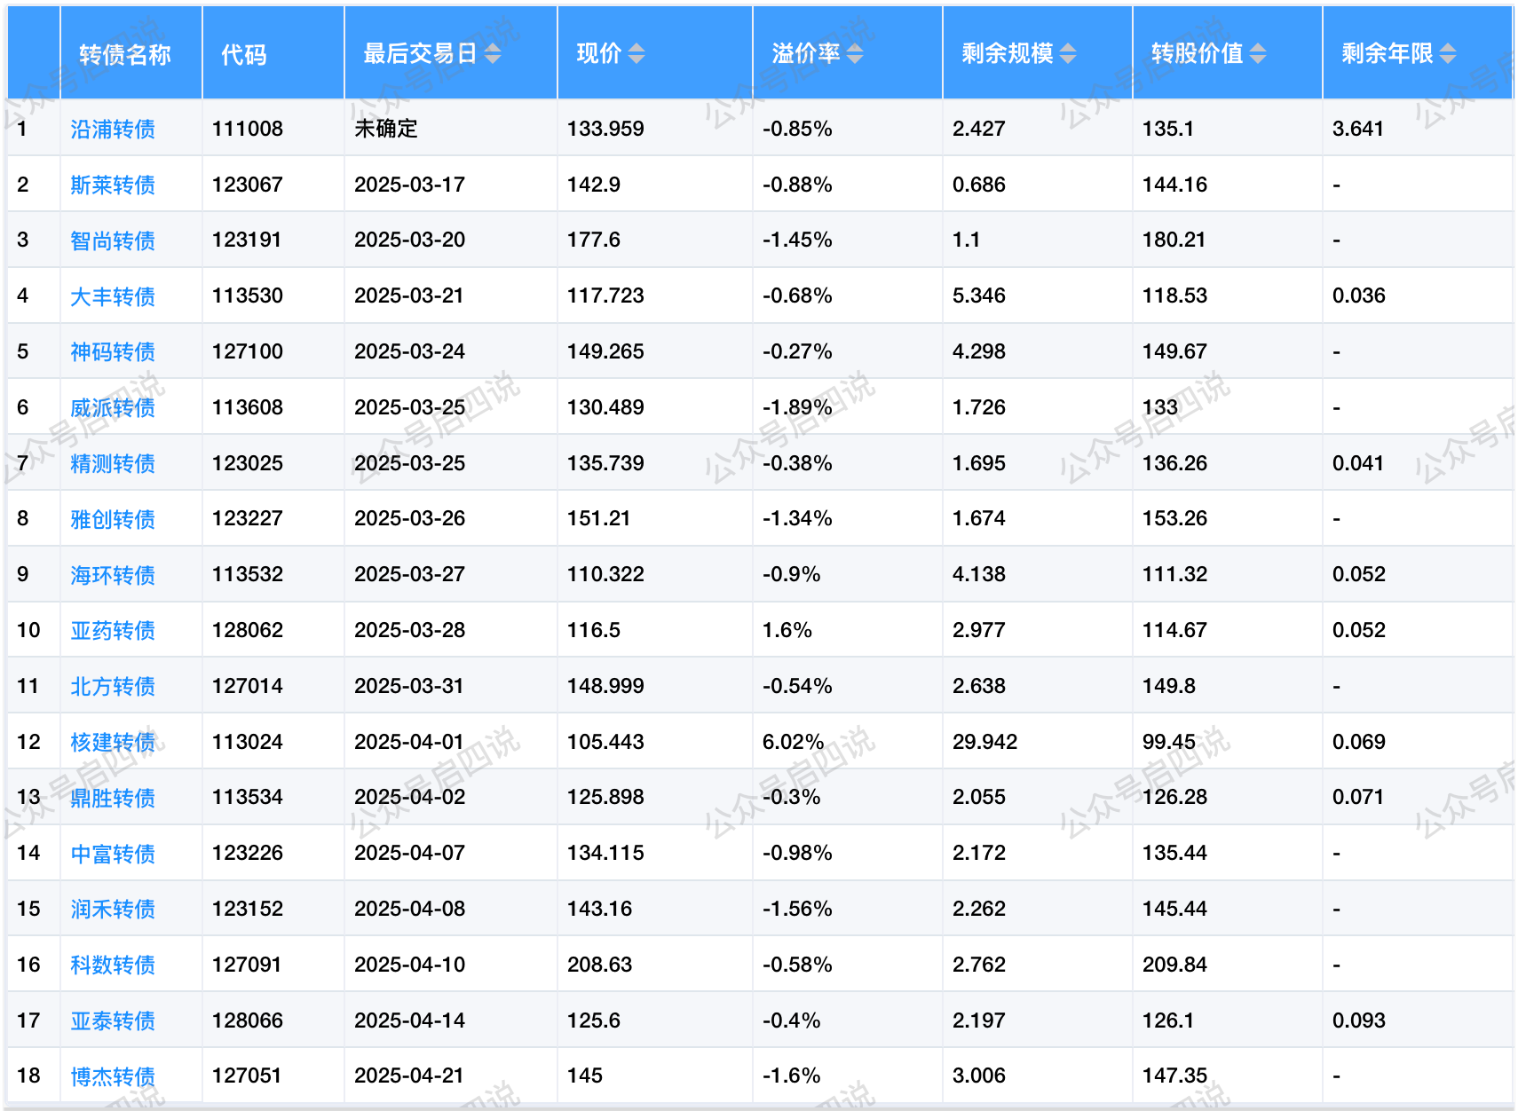The height and width of the screenshot is (1111, 1518).
Task: Select the 转债名称 column header
Action: coord(125,54)
